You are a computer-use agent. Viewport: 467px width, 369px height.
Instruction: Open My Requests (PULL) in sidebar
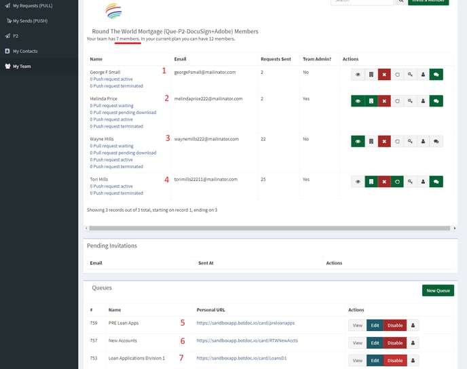[x=33, y=5]
